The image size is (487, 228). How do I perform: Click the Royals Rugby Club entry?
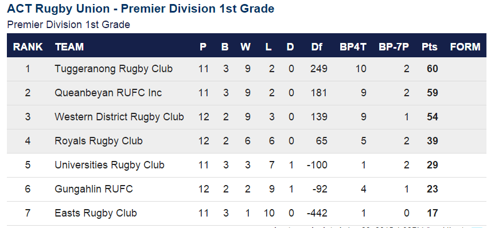point(99,141)
